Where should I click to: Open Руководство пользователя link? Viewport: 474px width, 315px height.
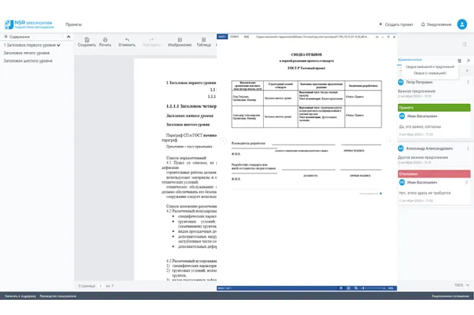click(58, 296)
